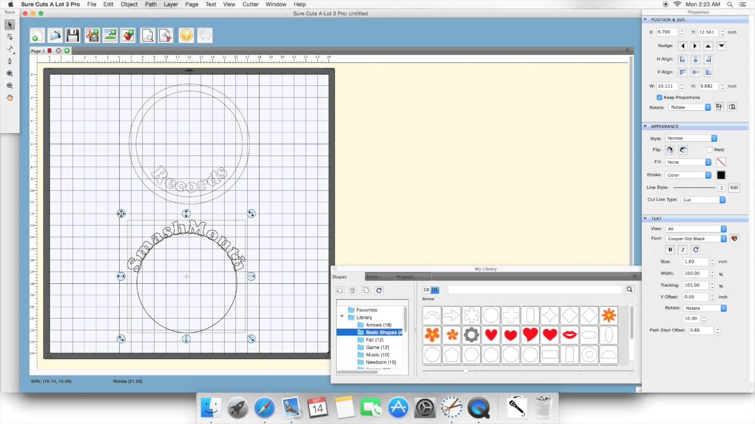The width and height of the screenshot is (755, 424).
Task: Click the New Project toolbar icon
Action: click(x=37, y=36)
